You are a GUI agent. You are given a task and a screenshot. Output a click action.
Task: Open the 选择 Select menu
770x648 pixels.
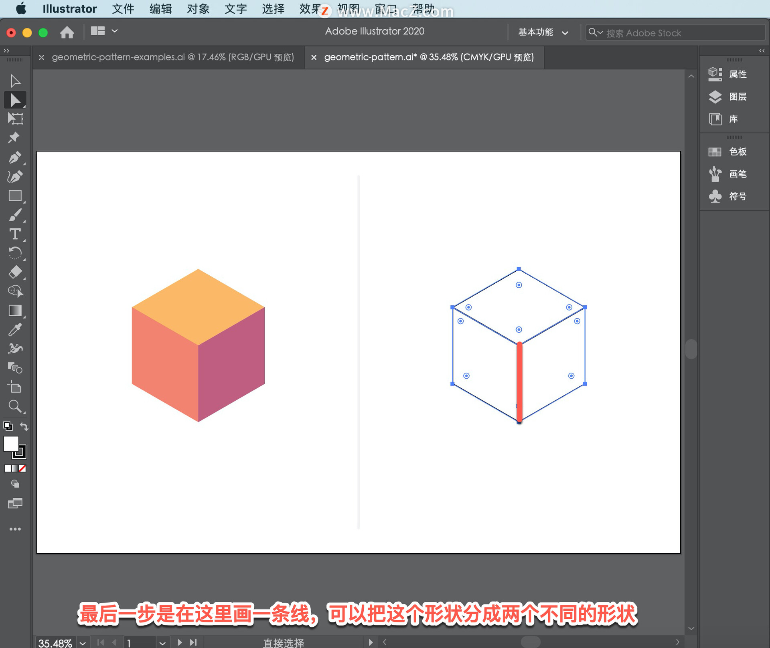[x=273, y=9]
